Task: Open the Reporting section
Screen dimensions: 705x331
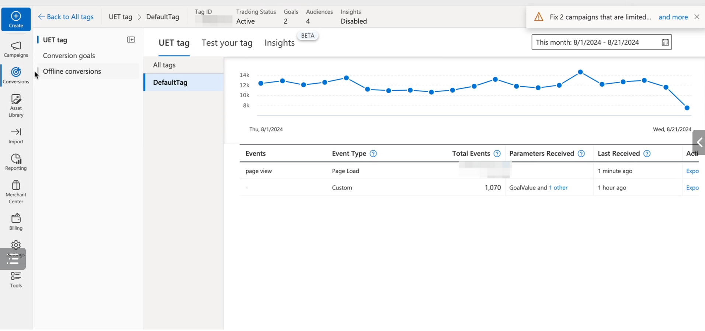Action: point(16,163)
